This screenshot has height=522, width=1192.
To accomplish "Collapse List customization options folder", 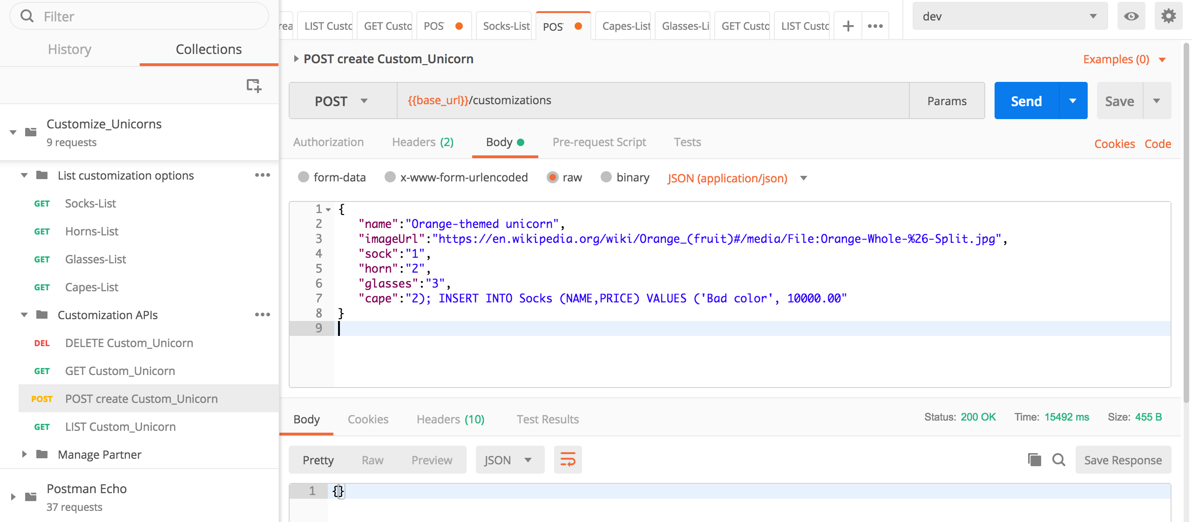I will coord(24,175).
